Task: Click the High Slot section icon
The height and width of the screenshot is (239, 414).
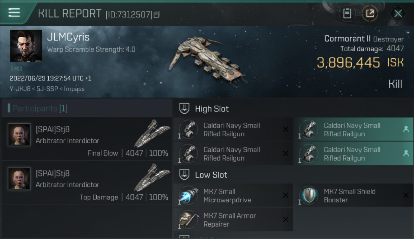Action: 185,108
